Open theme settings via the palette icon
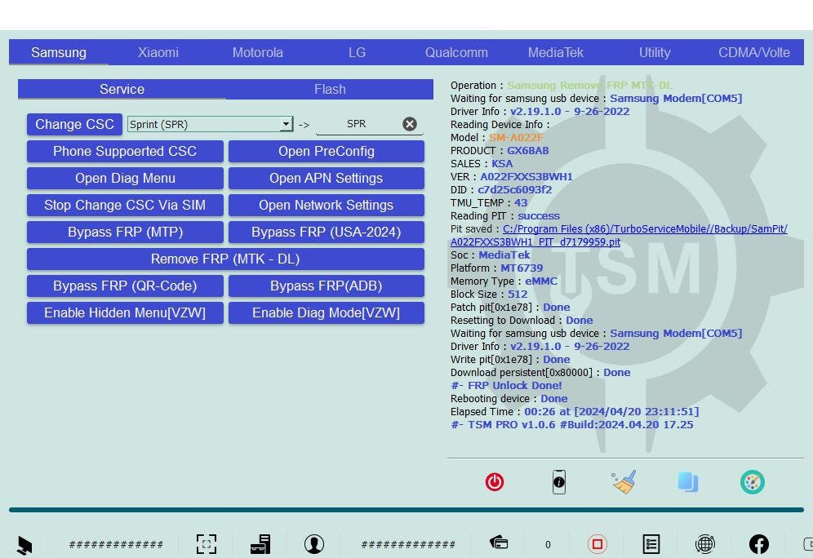 [x=752, y=481]
